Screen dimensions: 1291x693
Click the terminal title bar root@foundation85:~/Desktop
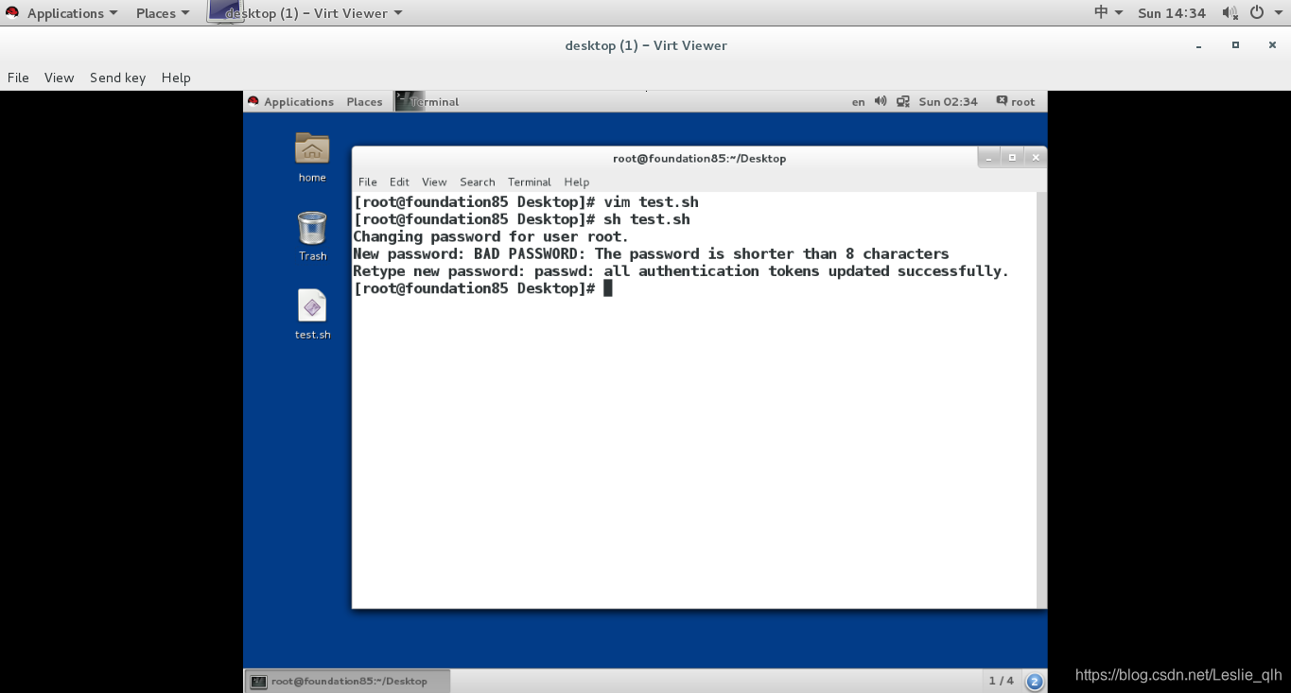[x=700, y=158]
